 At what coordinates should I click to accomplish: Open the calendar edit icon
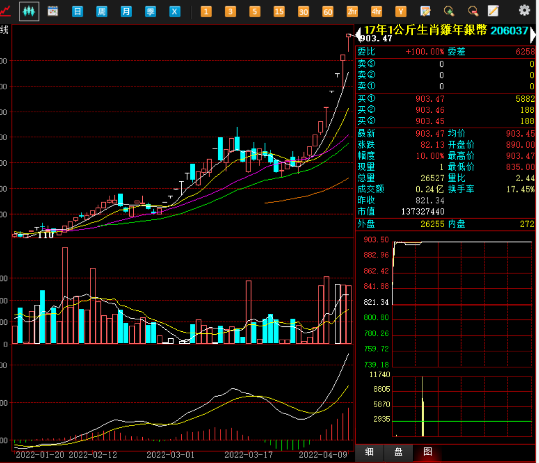425,11
